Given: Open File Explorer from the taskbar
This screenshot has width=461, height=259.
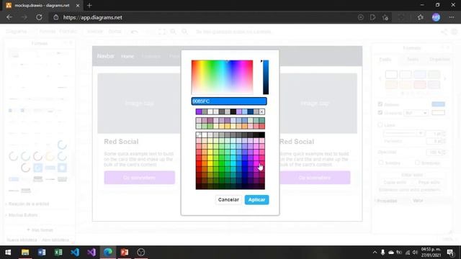Looking at the screenshot, I should [x=25, y=253].
